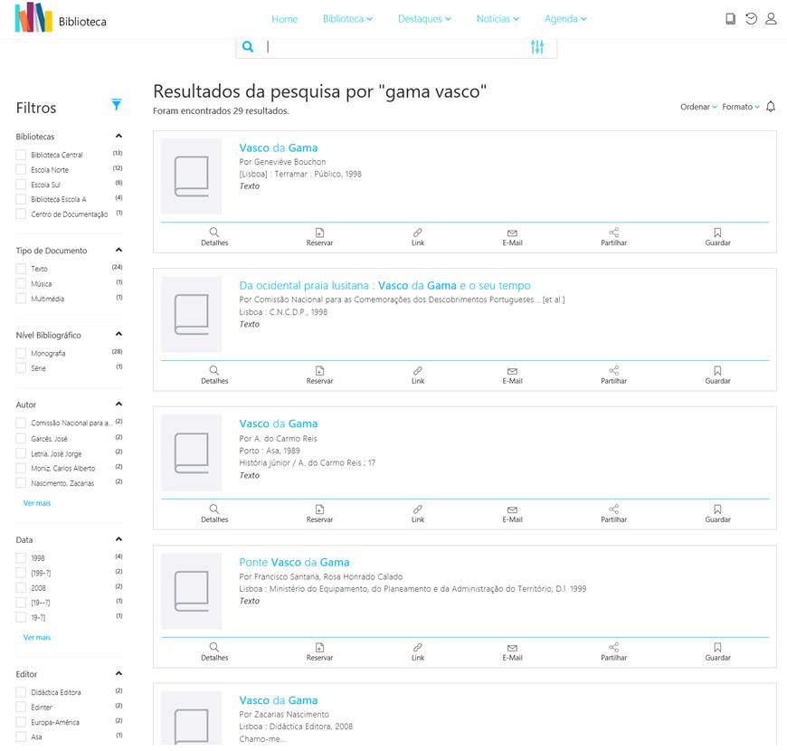Enable the 1998 date filter
The image size is (787, 751).
pyautogui.click(x=21, y=558)
